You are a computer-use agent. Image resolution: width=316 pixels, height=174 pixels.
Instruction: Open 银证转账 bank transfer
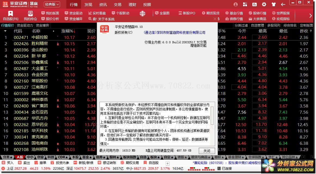click(x=107, y=163)
